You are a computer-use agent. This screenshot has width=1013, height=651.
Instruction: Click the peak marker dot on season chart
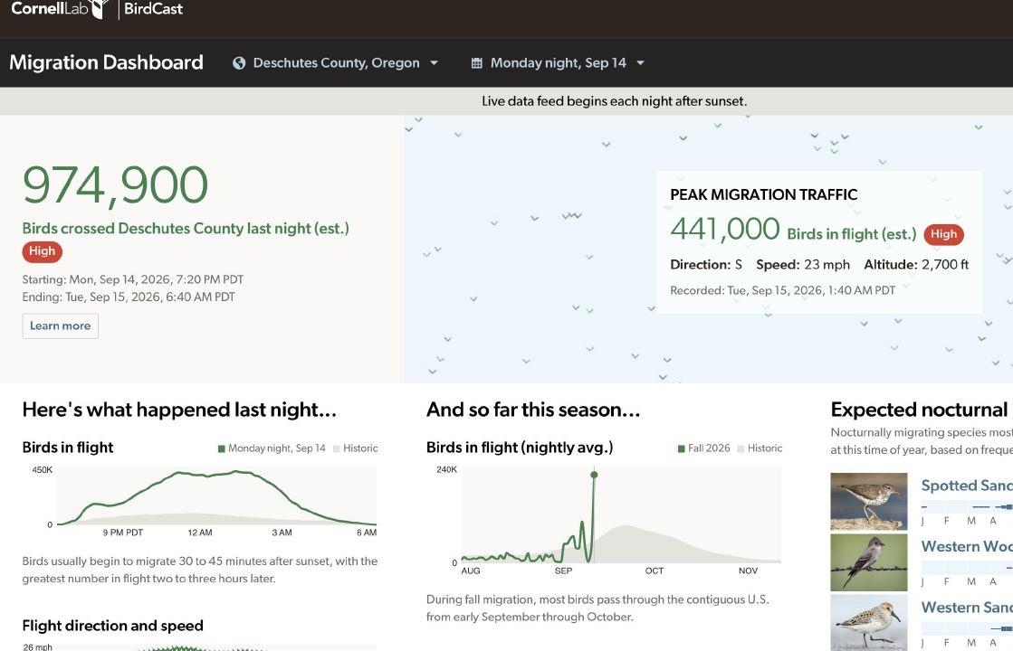(594, 475)
